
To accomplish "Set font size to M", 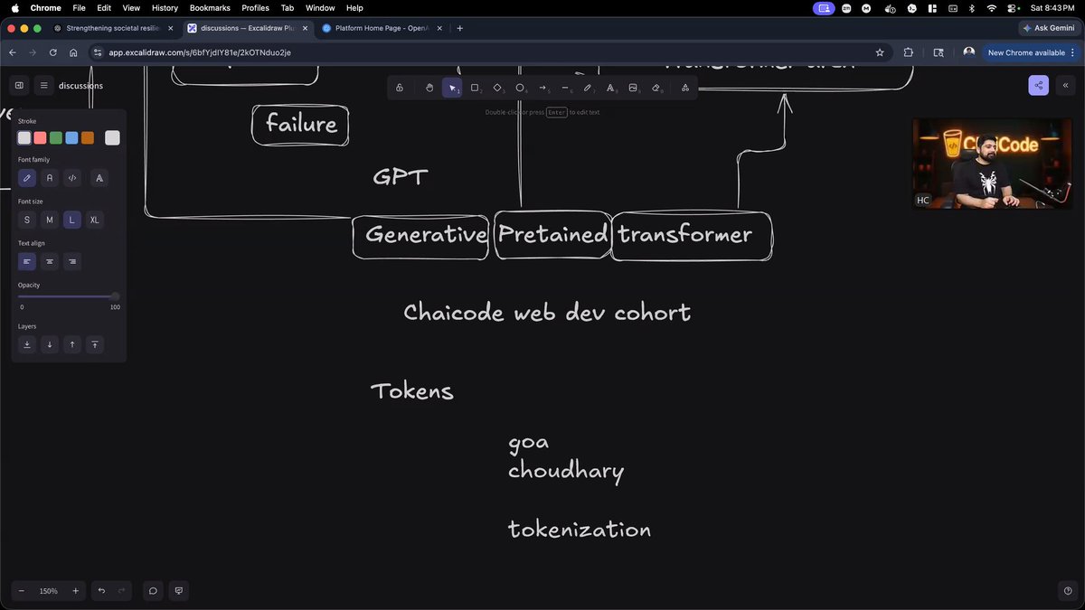I will pos(50,220).
